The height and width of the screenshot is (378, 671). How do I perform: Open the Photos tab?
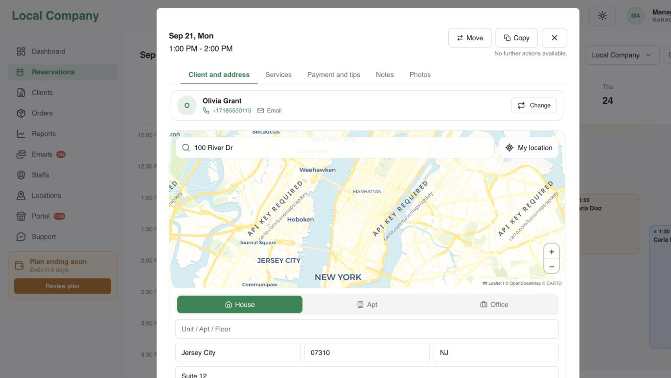pos(420,75)
